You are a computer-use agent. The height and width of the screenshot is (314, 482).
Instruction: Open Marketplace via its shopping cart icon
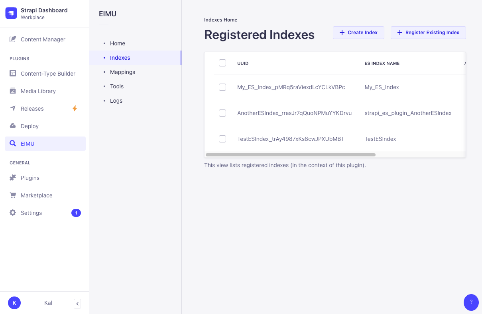pos(13,195)
